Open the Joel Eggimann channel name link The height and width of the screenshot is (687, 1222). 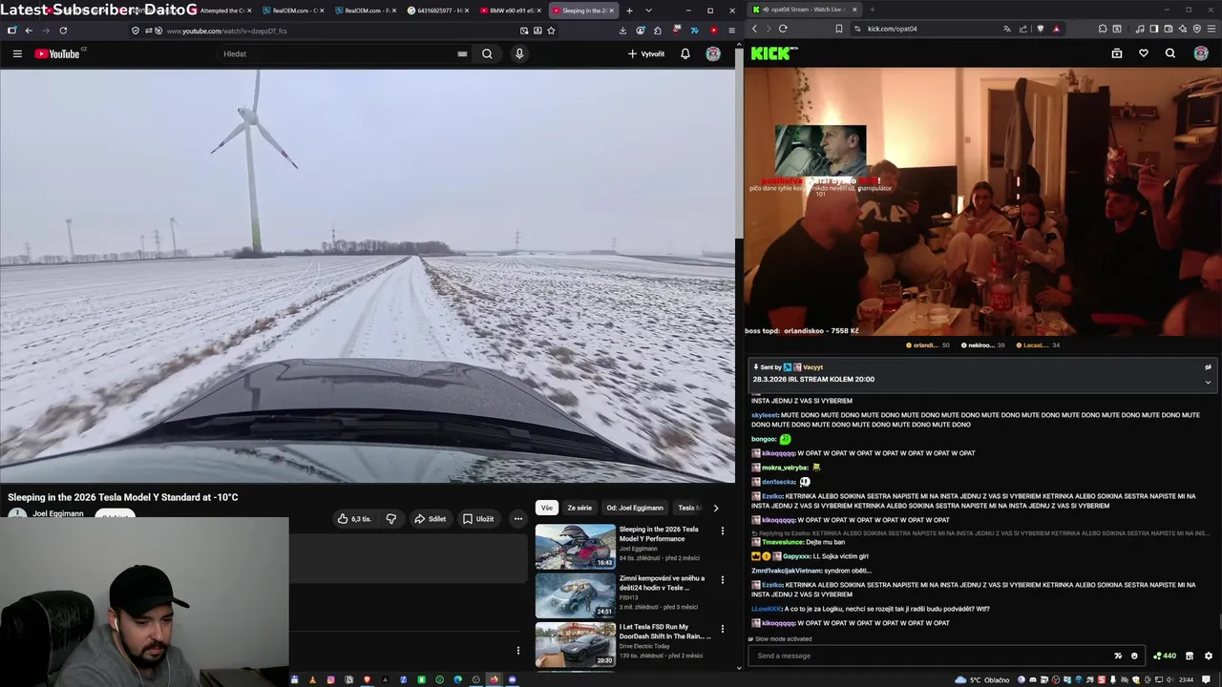(x=58, y=513)
